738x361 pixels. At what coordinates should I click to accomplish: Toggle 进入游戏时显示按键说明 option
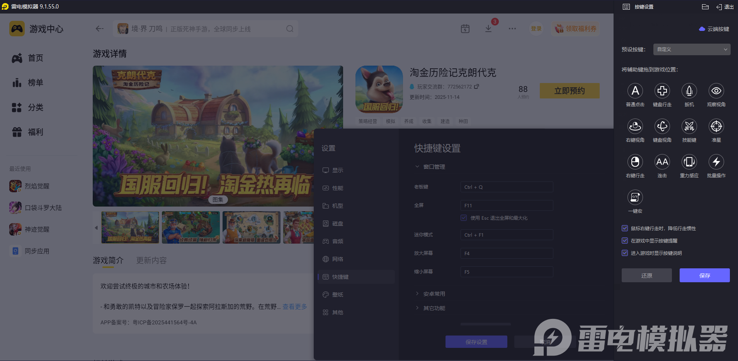pyautogui.click(x=624, y=253)
